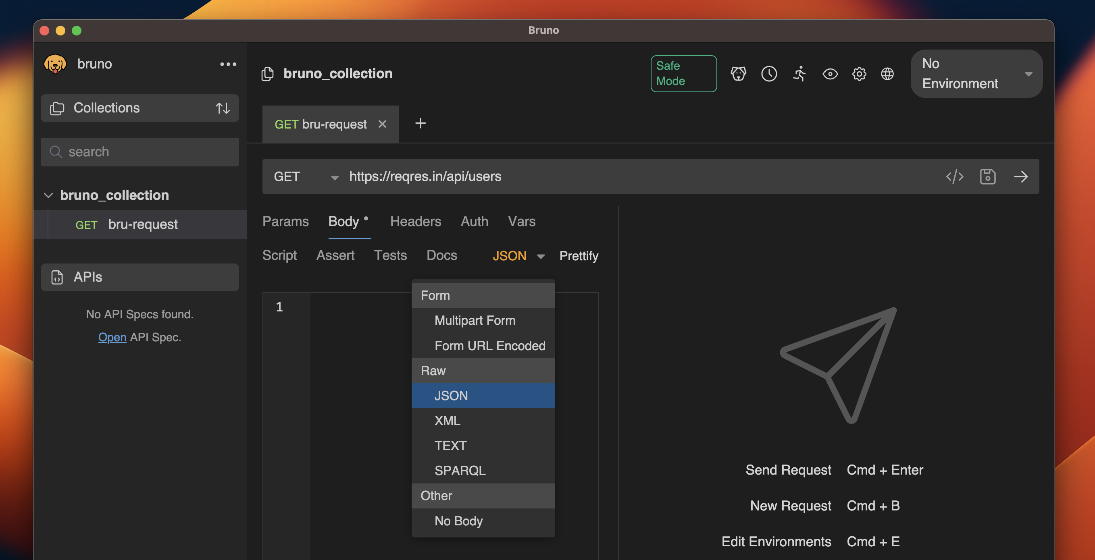Select XML from the body type menu

(x=447, y=421)
